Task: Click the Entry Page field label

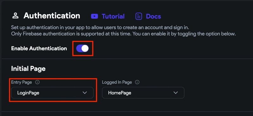Action: tap(22, 82)
